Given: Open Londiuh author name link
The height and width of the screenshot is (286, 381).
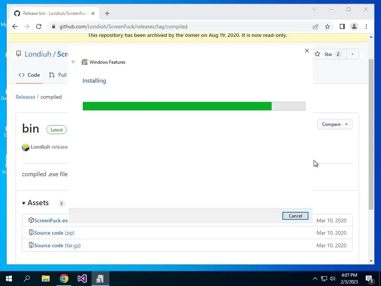Looking at the screenshot, I should pos(40,147).
